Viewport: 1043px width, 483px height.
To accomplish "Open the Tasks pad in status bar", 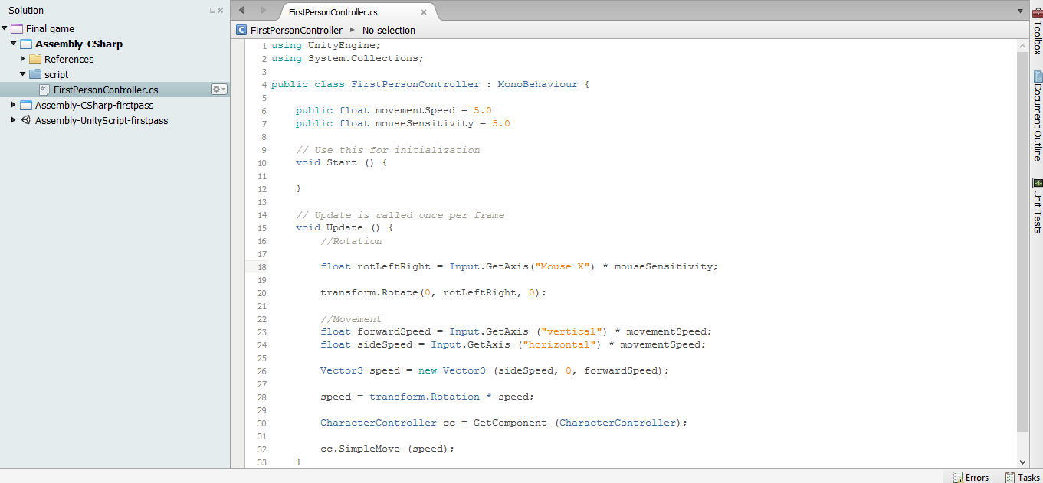I will coord(1022,477).
